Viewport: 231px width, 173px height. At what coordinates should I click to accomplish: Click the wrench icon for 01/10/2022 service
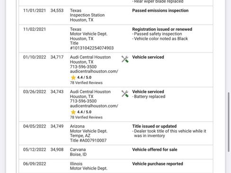[125, 59]
